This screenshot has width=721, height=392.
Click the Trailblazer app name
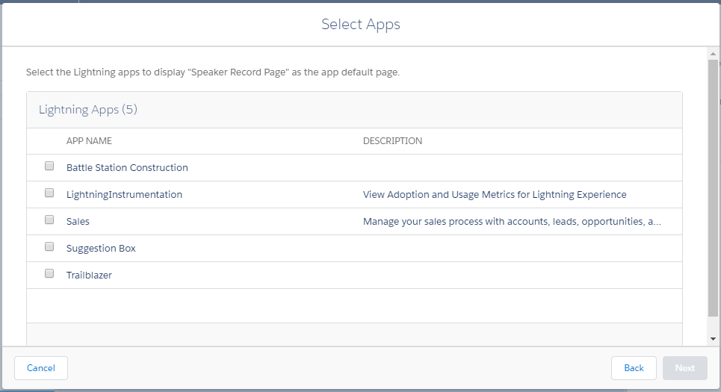coord(89,276)
